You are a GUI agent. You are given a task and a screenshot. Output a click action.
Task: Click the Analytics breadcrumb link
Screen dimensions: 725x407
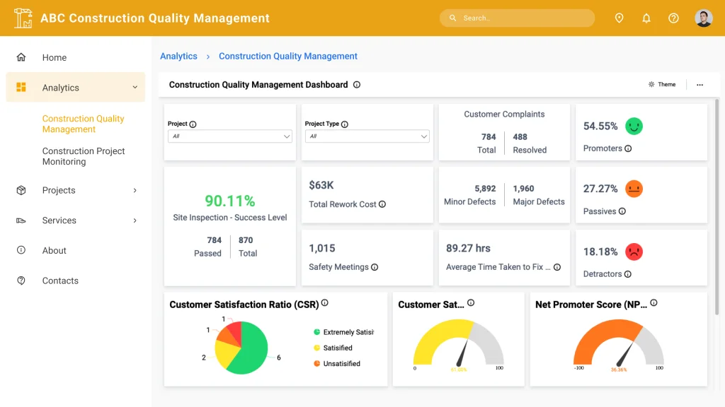[x=178, y=56]
